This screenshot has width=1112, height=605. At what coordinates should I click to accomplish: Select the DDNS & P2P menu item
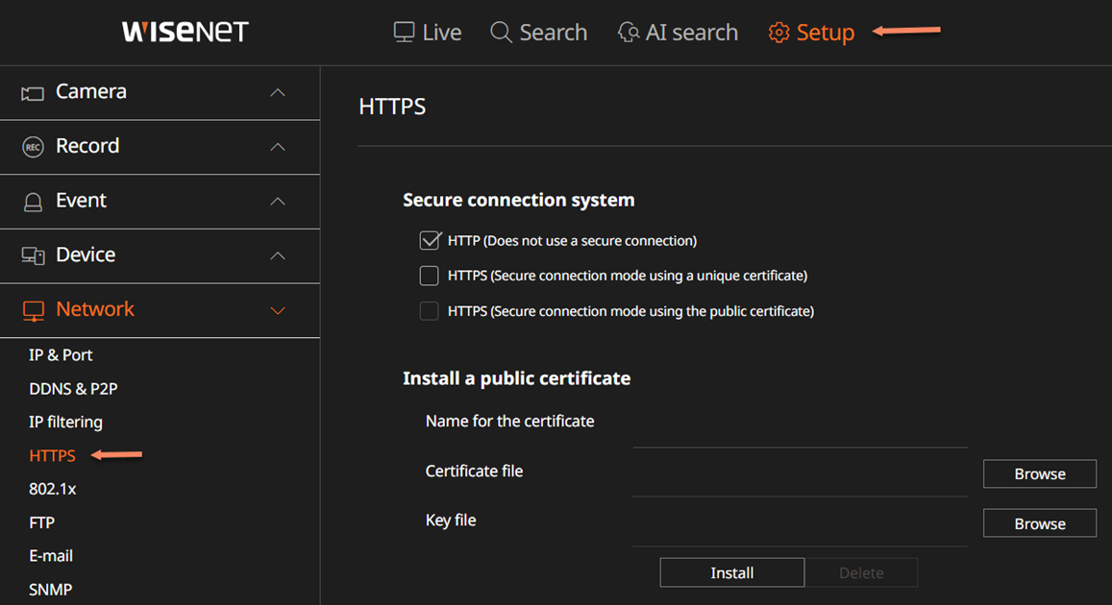coord(73,389)
